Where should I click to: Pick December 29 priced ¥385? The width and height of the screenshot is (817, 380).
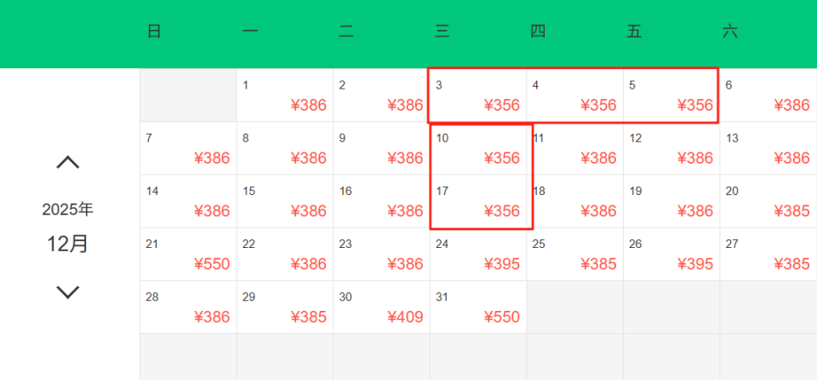point(285,307)
